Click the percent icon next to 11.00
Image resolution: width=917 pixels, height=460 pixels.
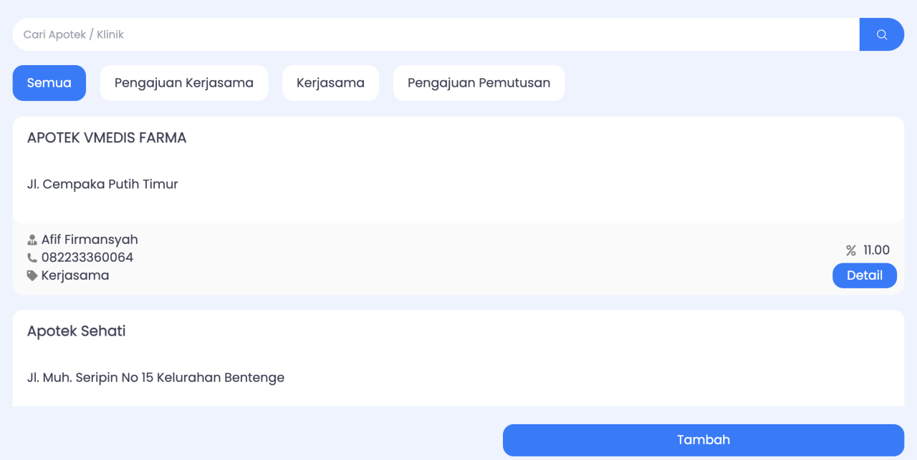pyautogui.click(x=851, y=250)
